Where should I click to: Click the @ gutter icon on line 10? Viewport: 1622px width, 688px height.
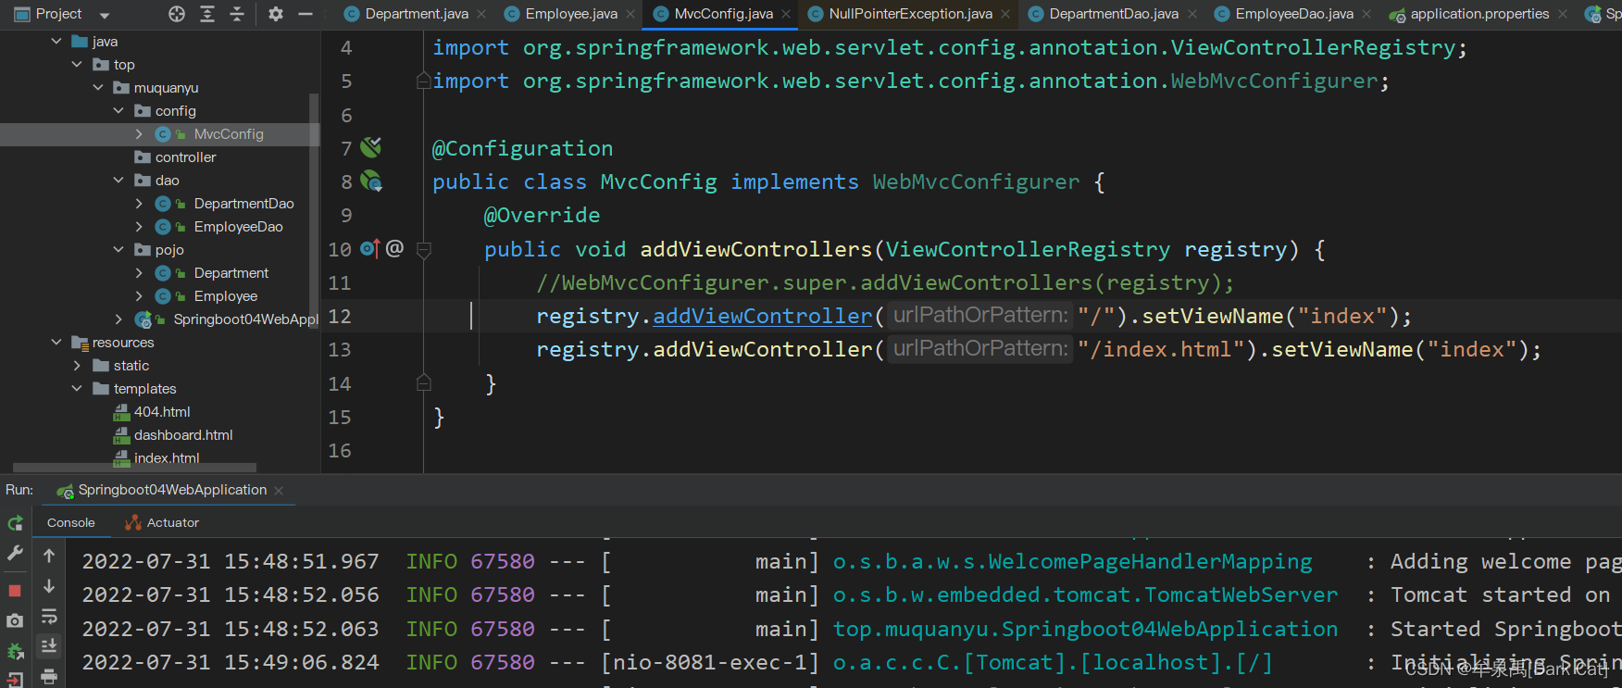tap(394, 248)
